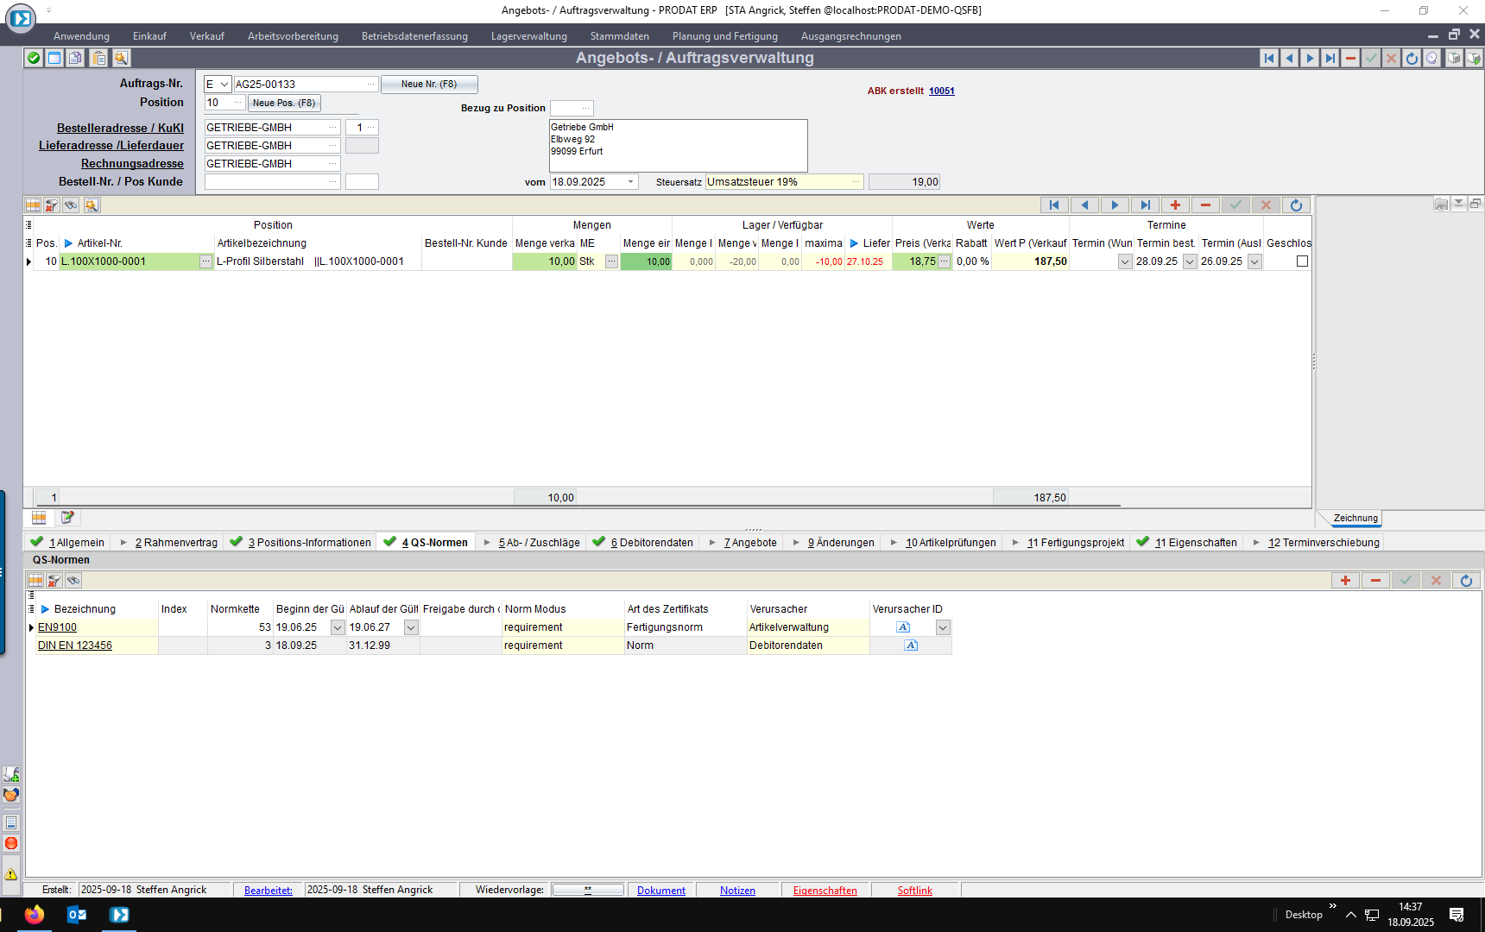This screenshot has height=932, width=1485.
Task: Delete QS-Normen entry with red minus icon
Action: [1375, 581]
